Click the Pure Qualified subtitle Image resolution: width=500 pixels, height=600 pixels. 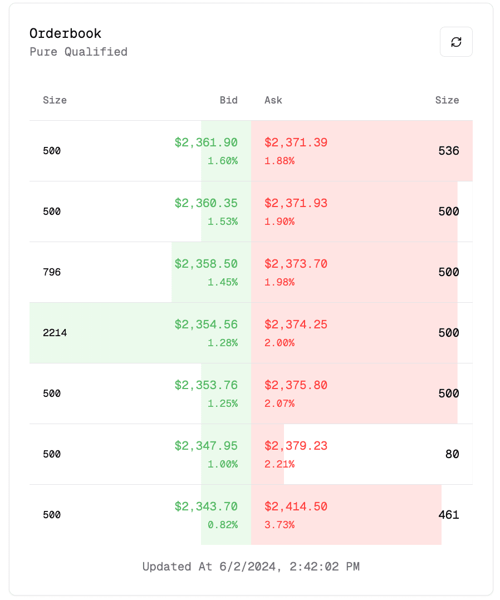(x=78, y=52)
